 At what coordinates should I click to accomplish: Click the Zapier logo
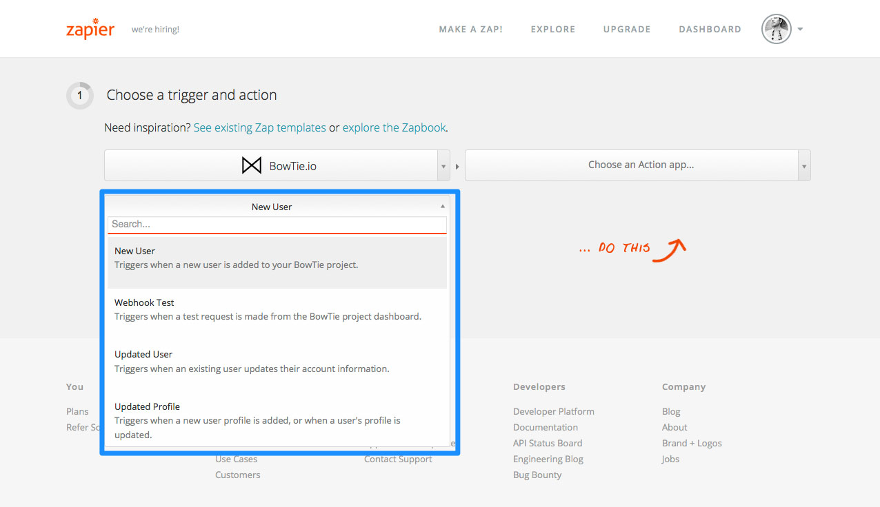point(90,29)
